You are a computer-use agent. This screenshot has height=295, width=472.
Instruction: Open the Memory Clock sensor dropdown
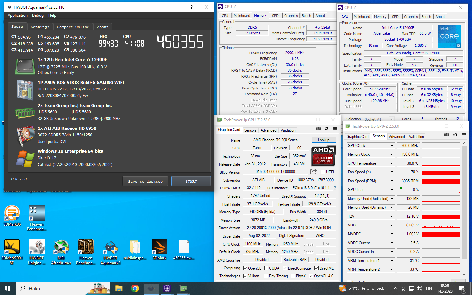(392, 154)
